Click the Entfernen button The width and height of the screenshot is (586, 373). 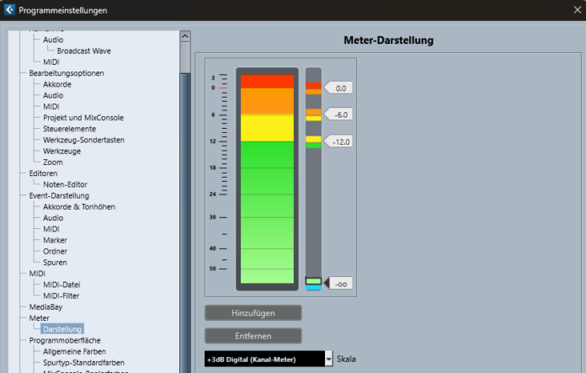[253, 336]
